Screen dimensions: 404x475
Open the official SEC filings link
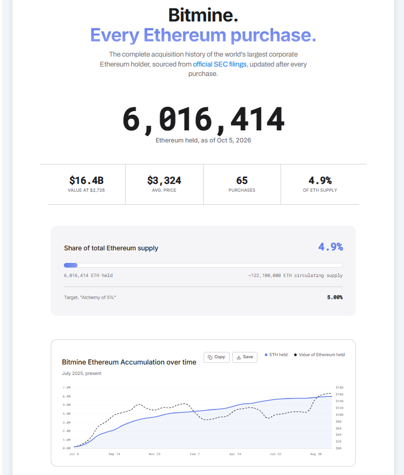pyautogui.click(x=220, y=64)
